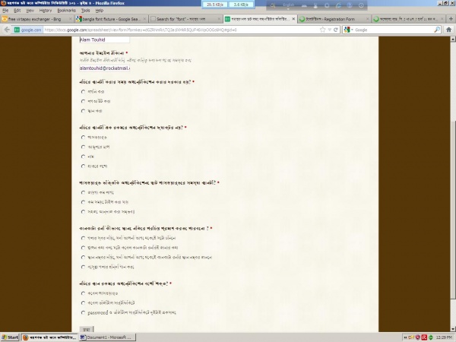
Task: Switch to the last tab on the right
Action: pyautogui.click(x=409, y=19)
